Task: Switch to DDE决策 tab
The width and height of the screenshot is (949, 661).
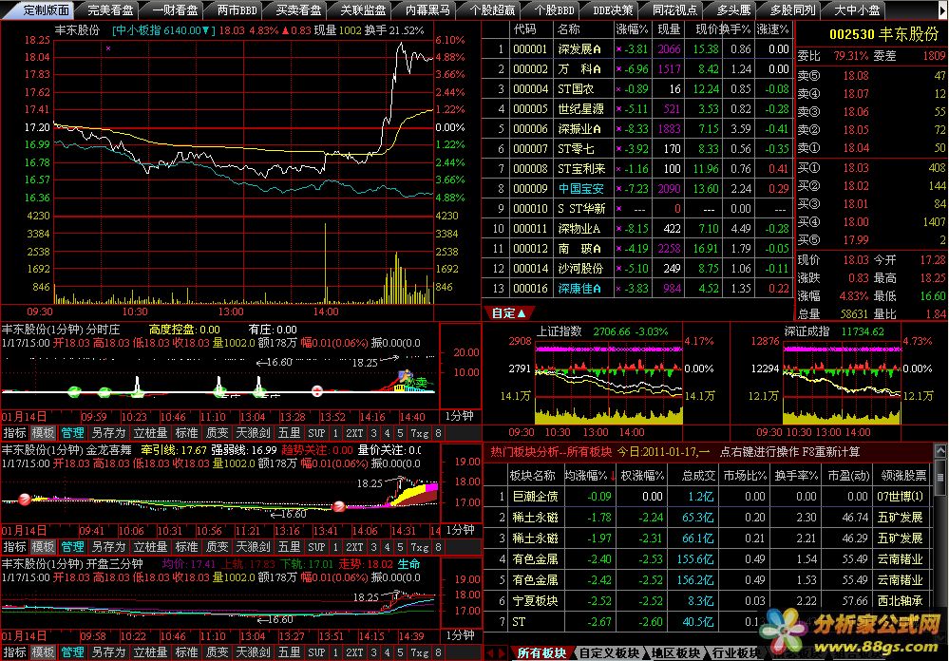Action: [x=613, y=10]
